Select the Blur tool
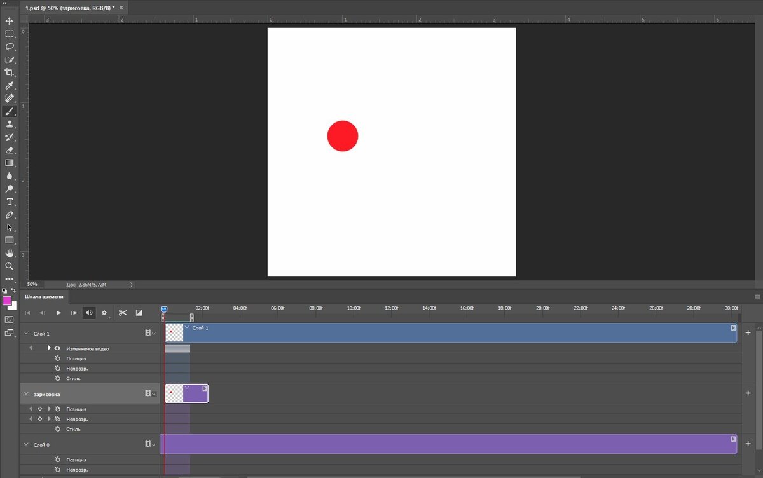The image size is (763, 478). click(10, 175)
